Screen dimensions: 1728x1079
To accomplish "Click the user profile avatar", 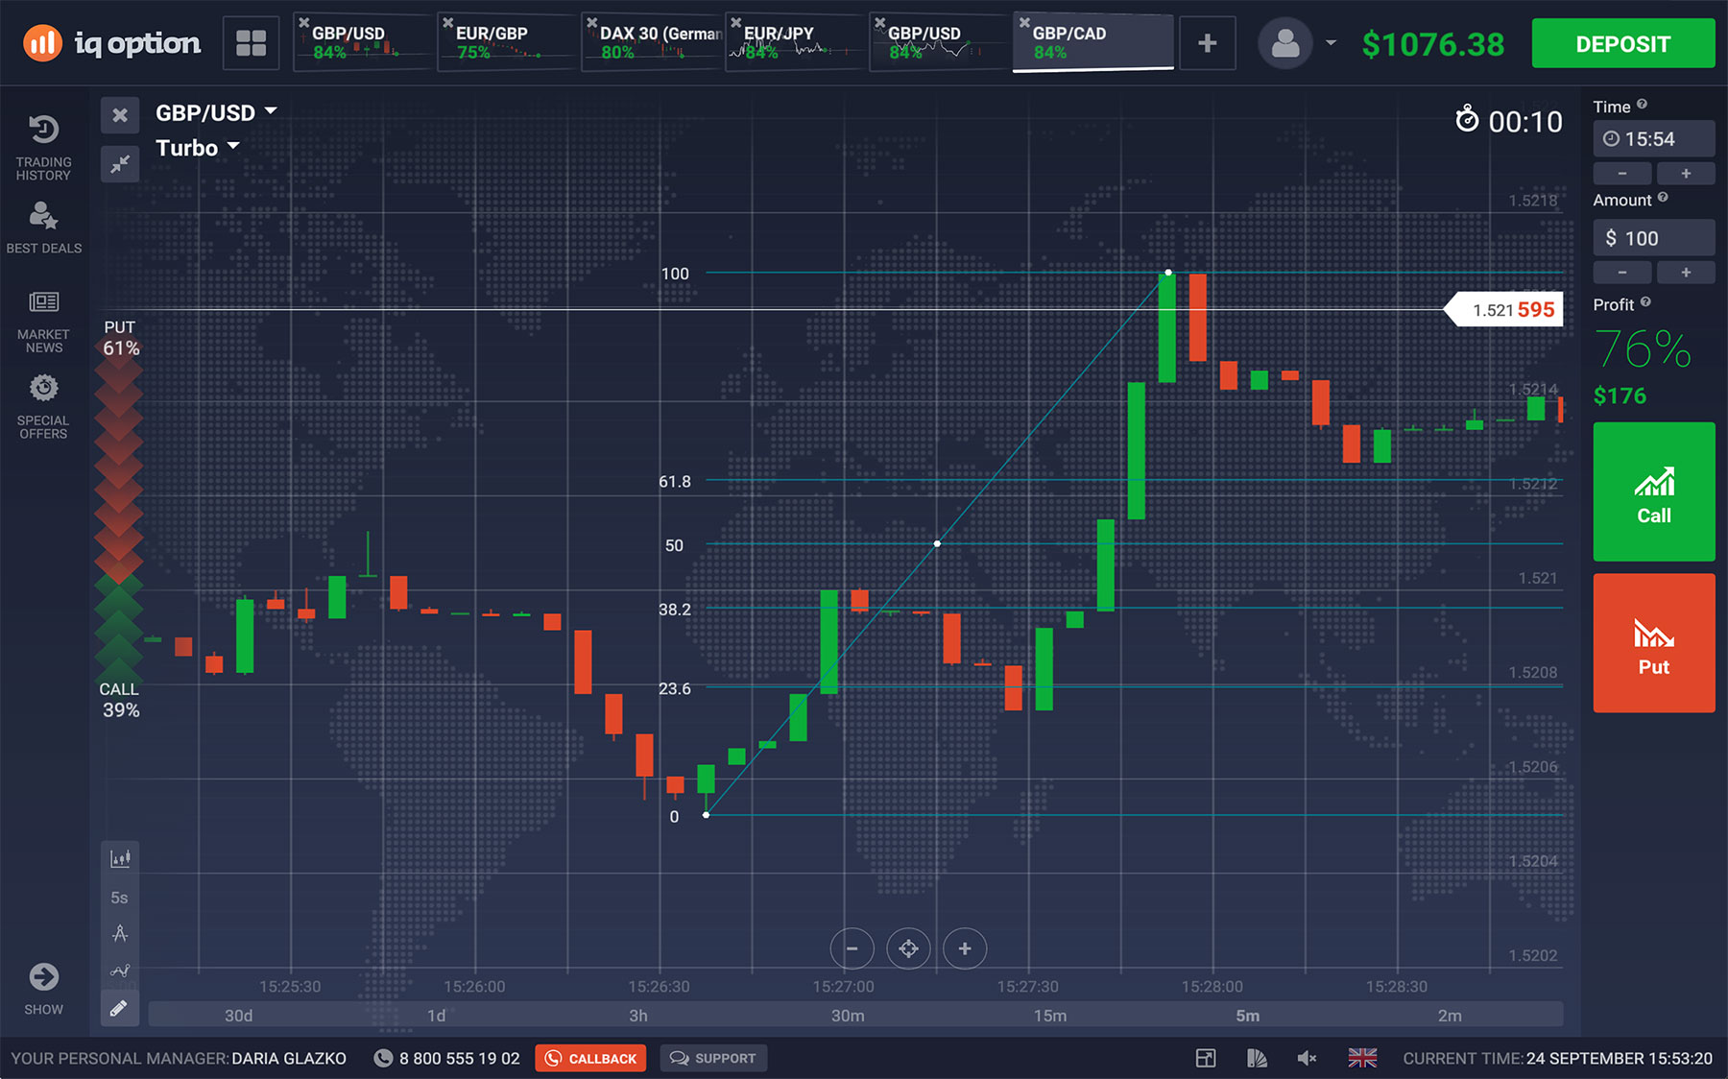I will (x=1285, y=43).
